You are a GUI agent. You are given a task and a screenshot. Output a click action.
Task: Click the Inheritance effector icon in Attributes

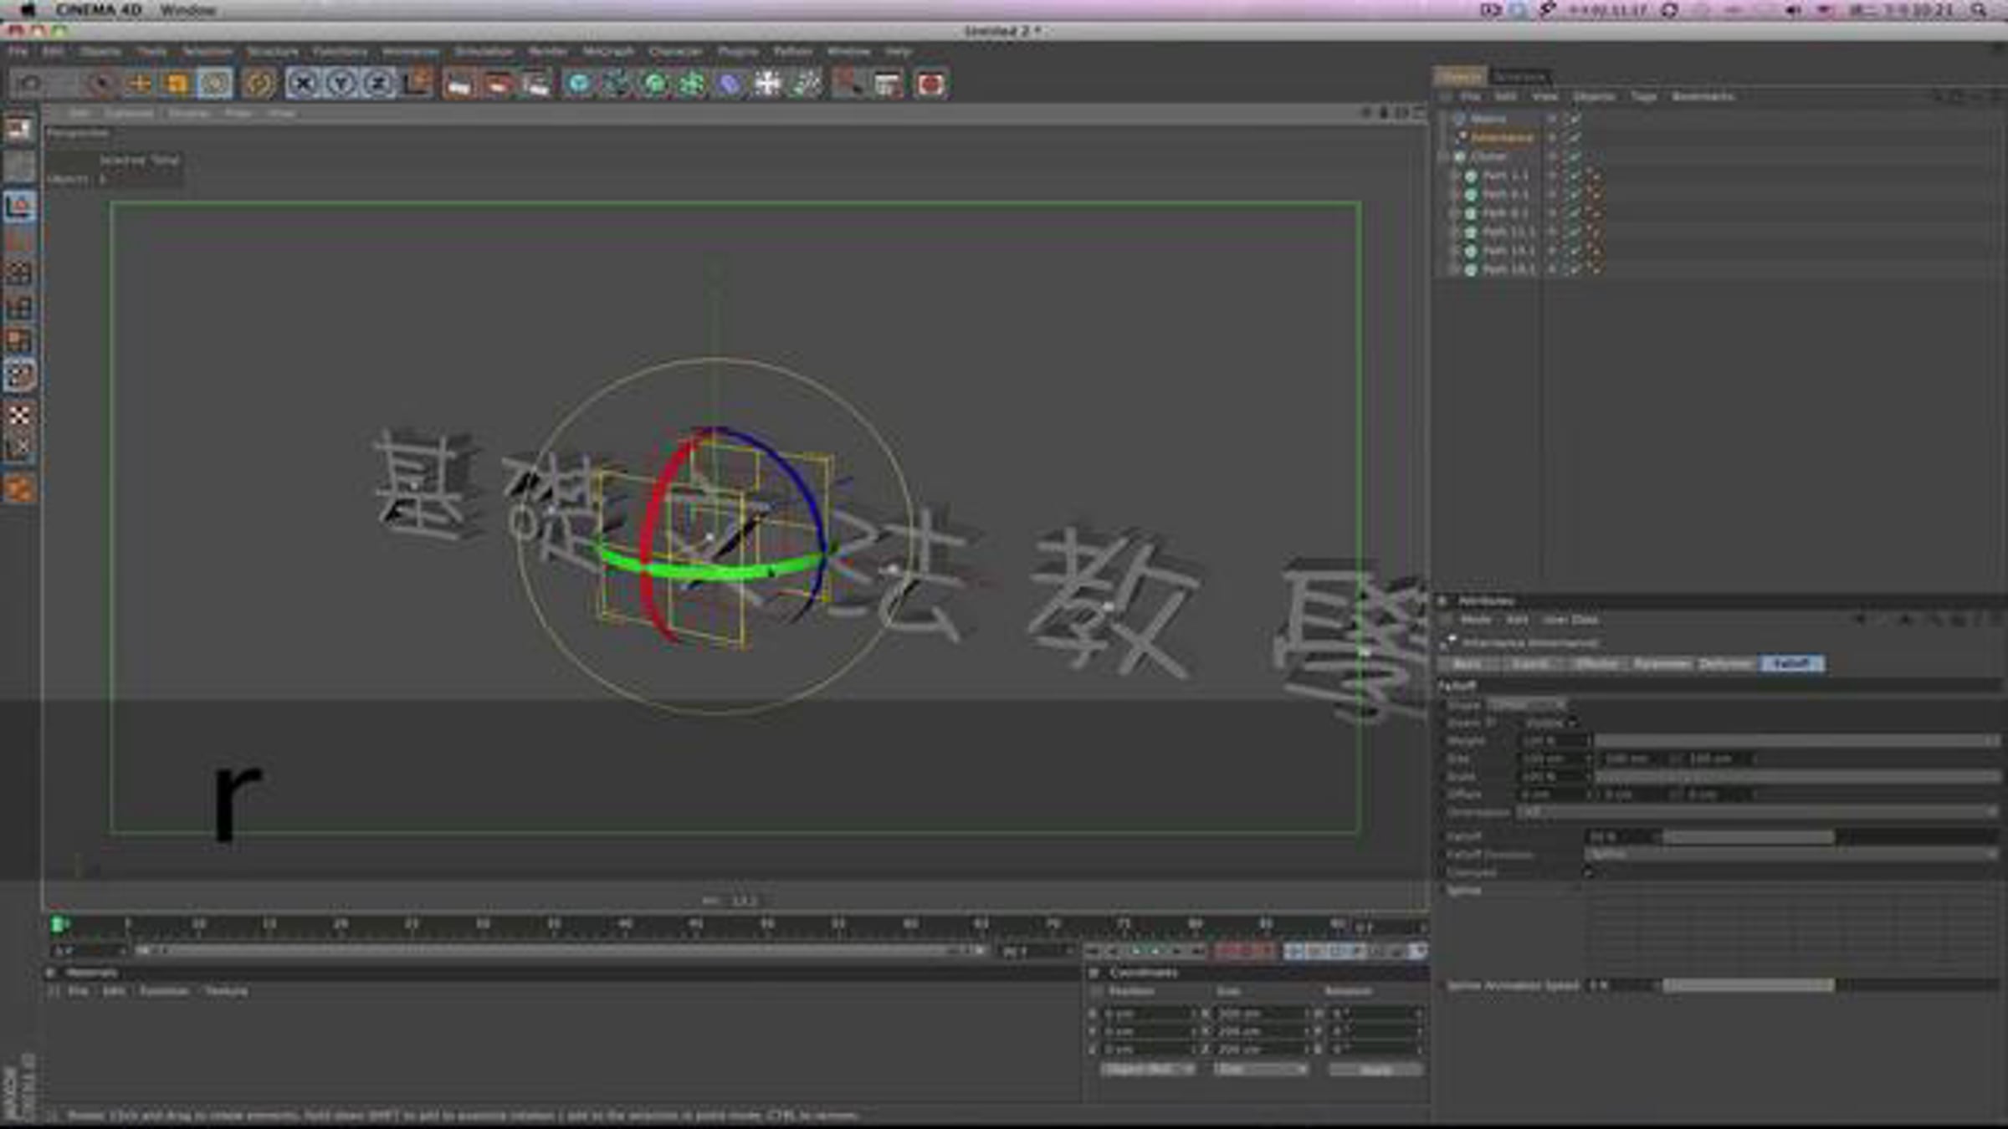click(x=1450, y=642)
